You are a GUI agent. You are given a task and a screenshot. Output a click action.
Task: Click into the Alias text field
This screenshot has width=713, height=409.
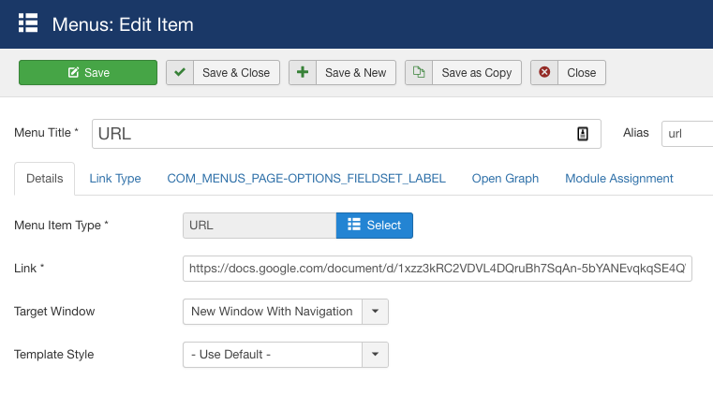click(688, 134)
